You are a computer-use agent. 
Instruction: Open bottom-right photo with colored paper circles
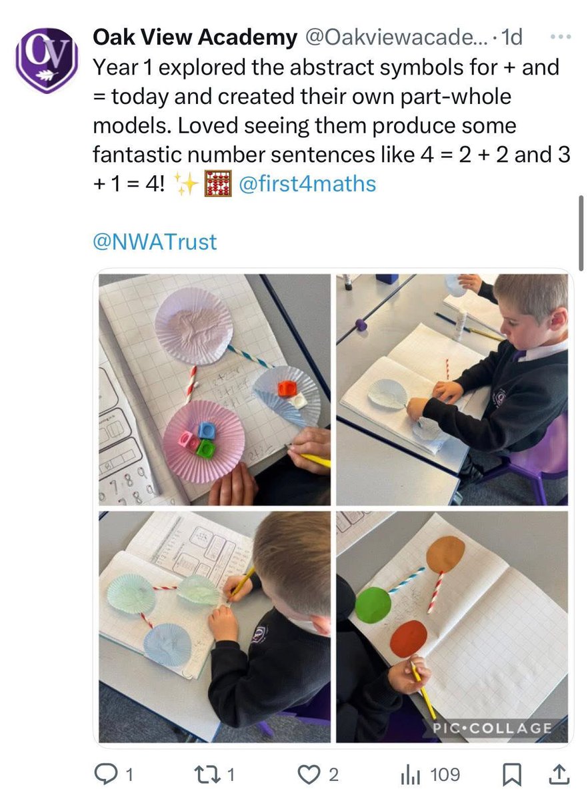coord(452,627)
